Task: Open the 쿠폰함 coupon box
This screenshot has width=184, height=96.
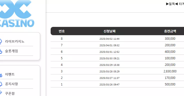Action: (10, 93)
